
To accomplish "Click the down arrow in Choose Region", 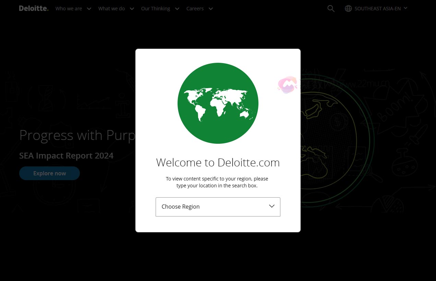I will [272, 206].
